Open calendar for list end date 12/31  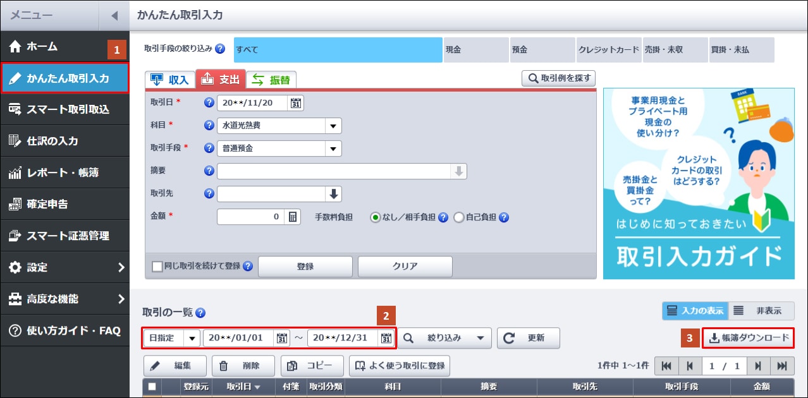point(386,338)
